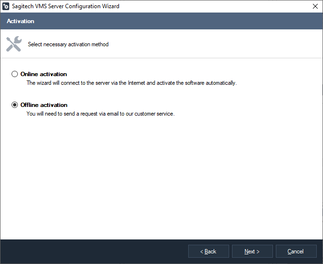Cancel the configuration wizard
Screen dimensions: 323x264
[296, 251]
